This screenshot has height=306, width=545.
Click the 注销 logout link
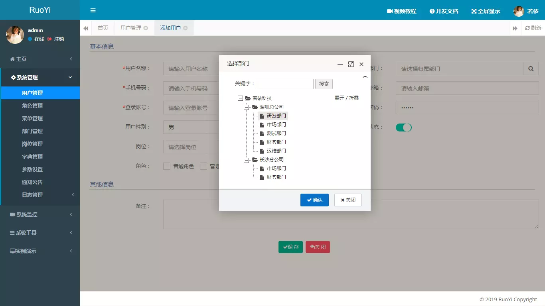55,39
